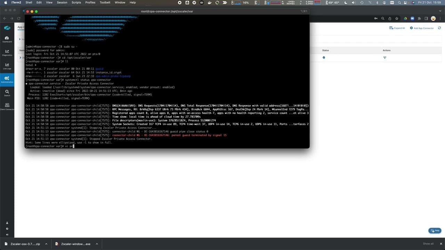Go forward in the browser
This screenshot has height=250, width=445.
point(11,18)
